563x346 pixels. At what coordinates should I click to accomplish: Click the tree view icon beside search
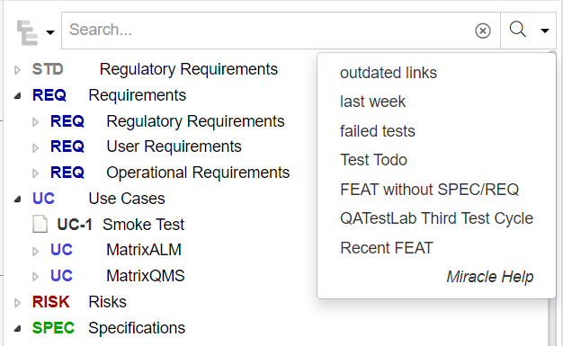pos(27,32)
